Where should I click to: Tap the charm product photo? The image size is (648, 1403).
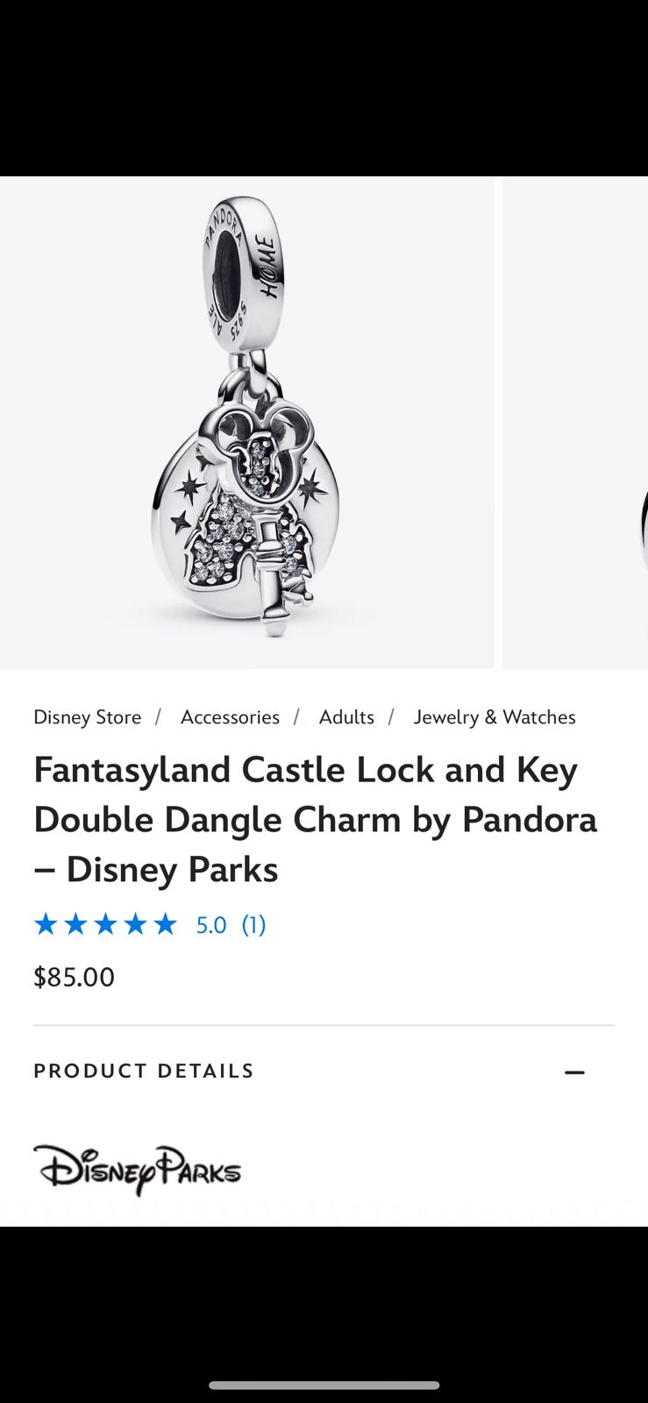tap(246, 491)
